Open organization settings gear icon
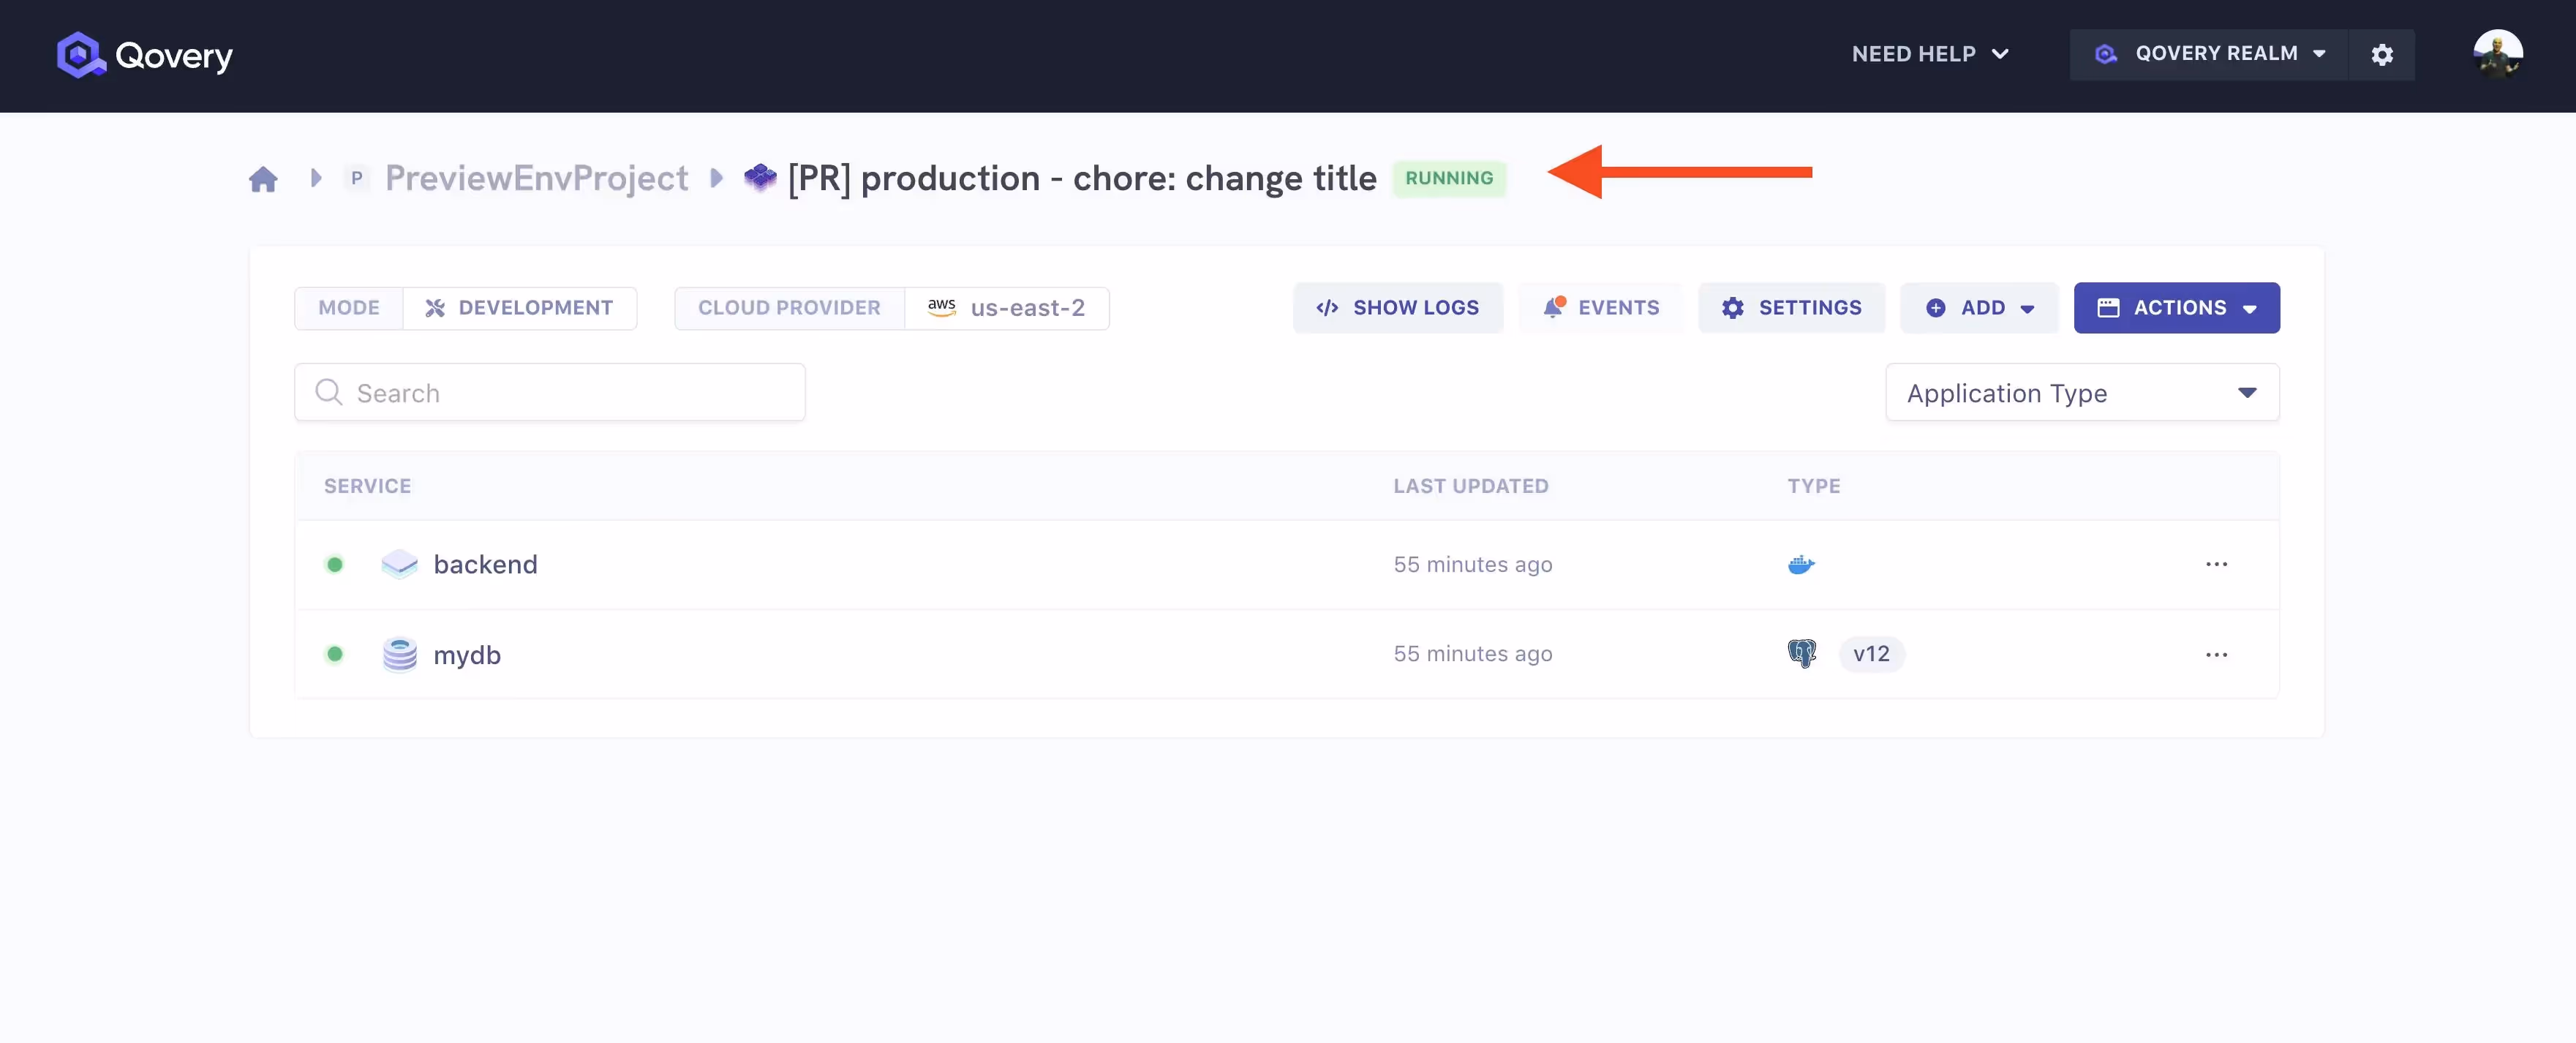2576x1043 pixels. [x=2382, y=55]
